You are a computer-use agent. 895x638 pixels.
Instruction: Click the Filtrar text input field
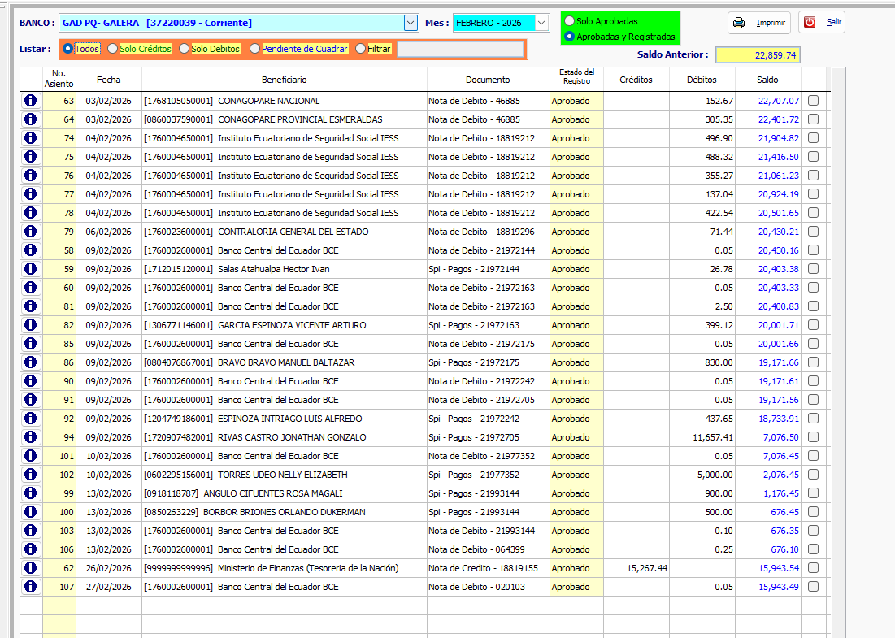coord(460,50)
